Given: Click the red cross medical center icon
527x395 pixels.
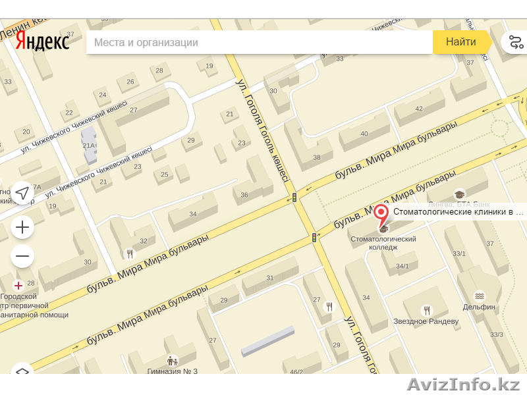Looking at the screenshot, I should (18, 286).
